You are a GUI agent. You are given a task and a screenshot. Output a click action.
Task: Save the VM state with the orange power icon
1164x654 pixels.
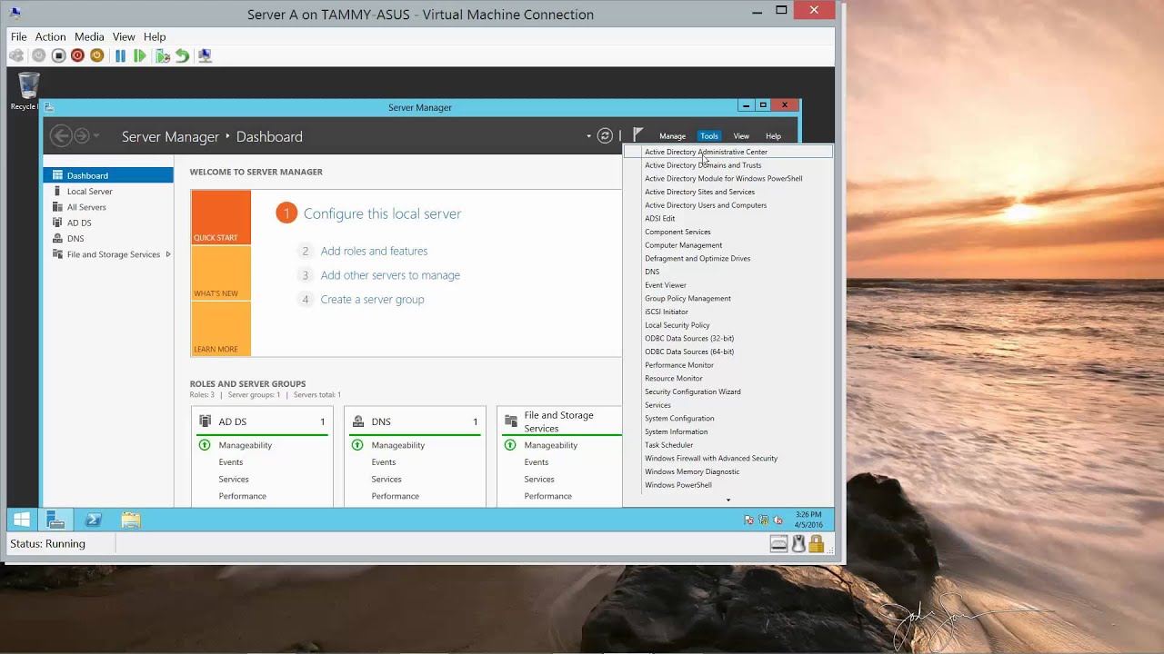96,56
